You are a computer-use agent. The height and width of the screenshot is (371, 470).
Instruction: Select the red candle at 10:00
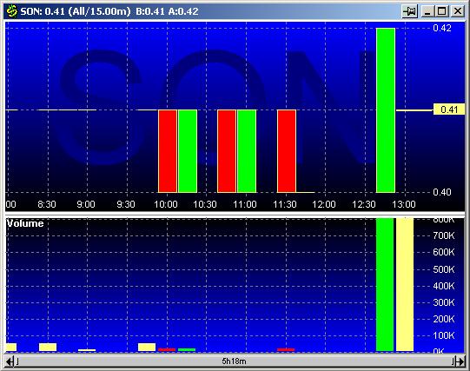(x=168, y=151)
